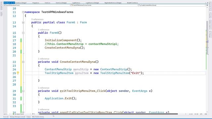
Task: Click the 'menuItem' variable on line 25
Action: tap(82, 73)
